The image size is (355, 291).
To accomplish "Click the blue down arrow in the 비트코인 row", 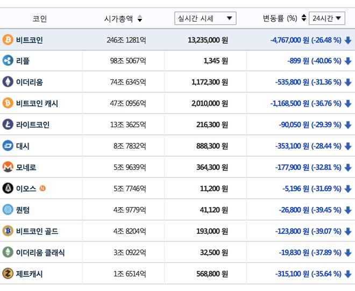I will point(348,40).
